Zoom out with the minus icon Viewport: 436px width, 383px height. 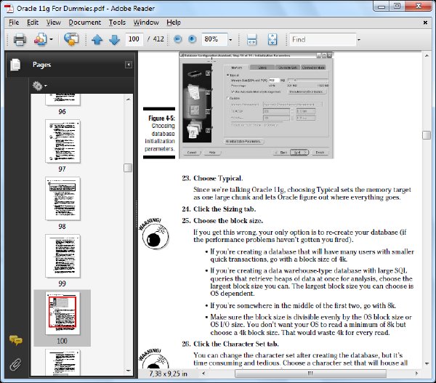click(x=178, y=39)
